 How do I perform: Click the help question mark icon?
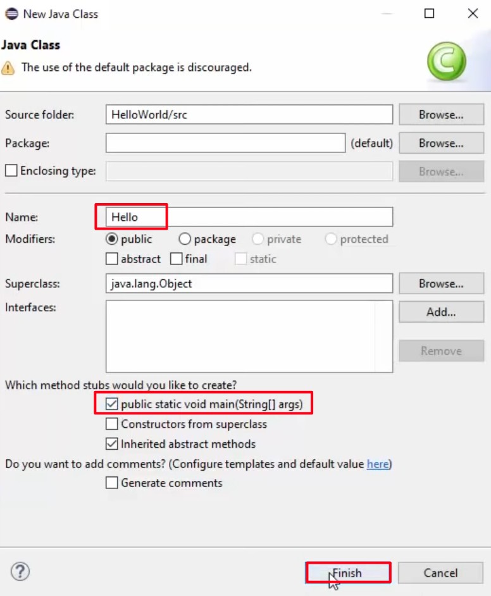(20, 571)
